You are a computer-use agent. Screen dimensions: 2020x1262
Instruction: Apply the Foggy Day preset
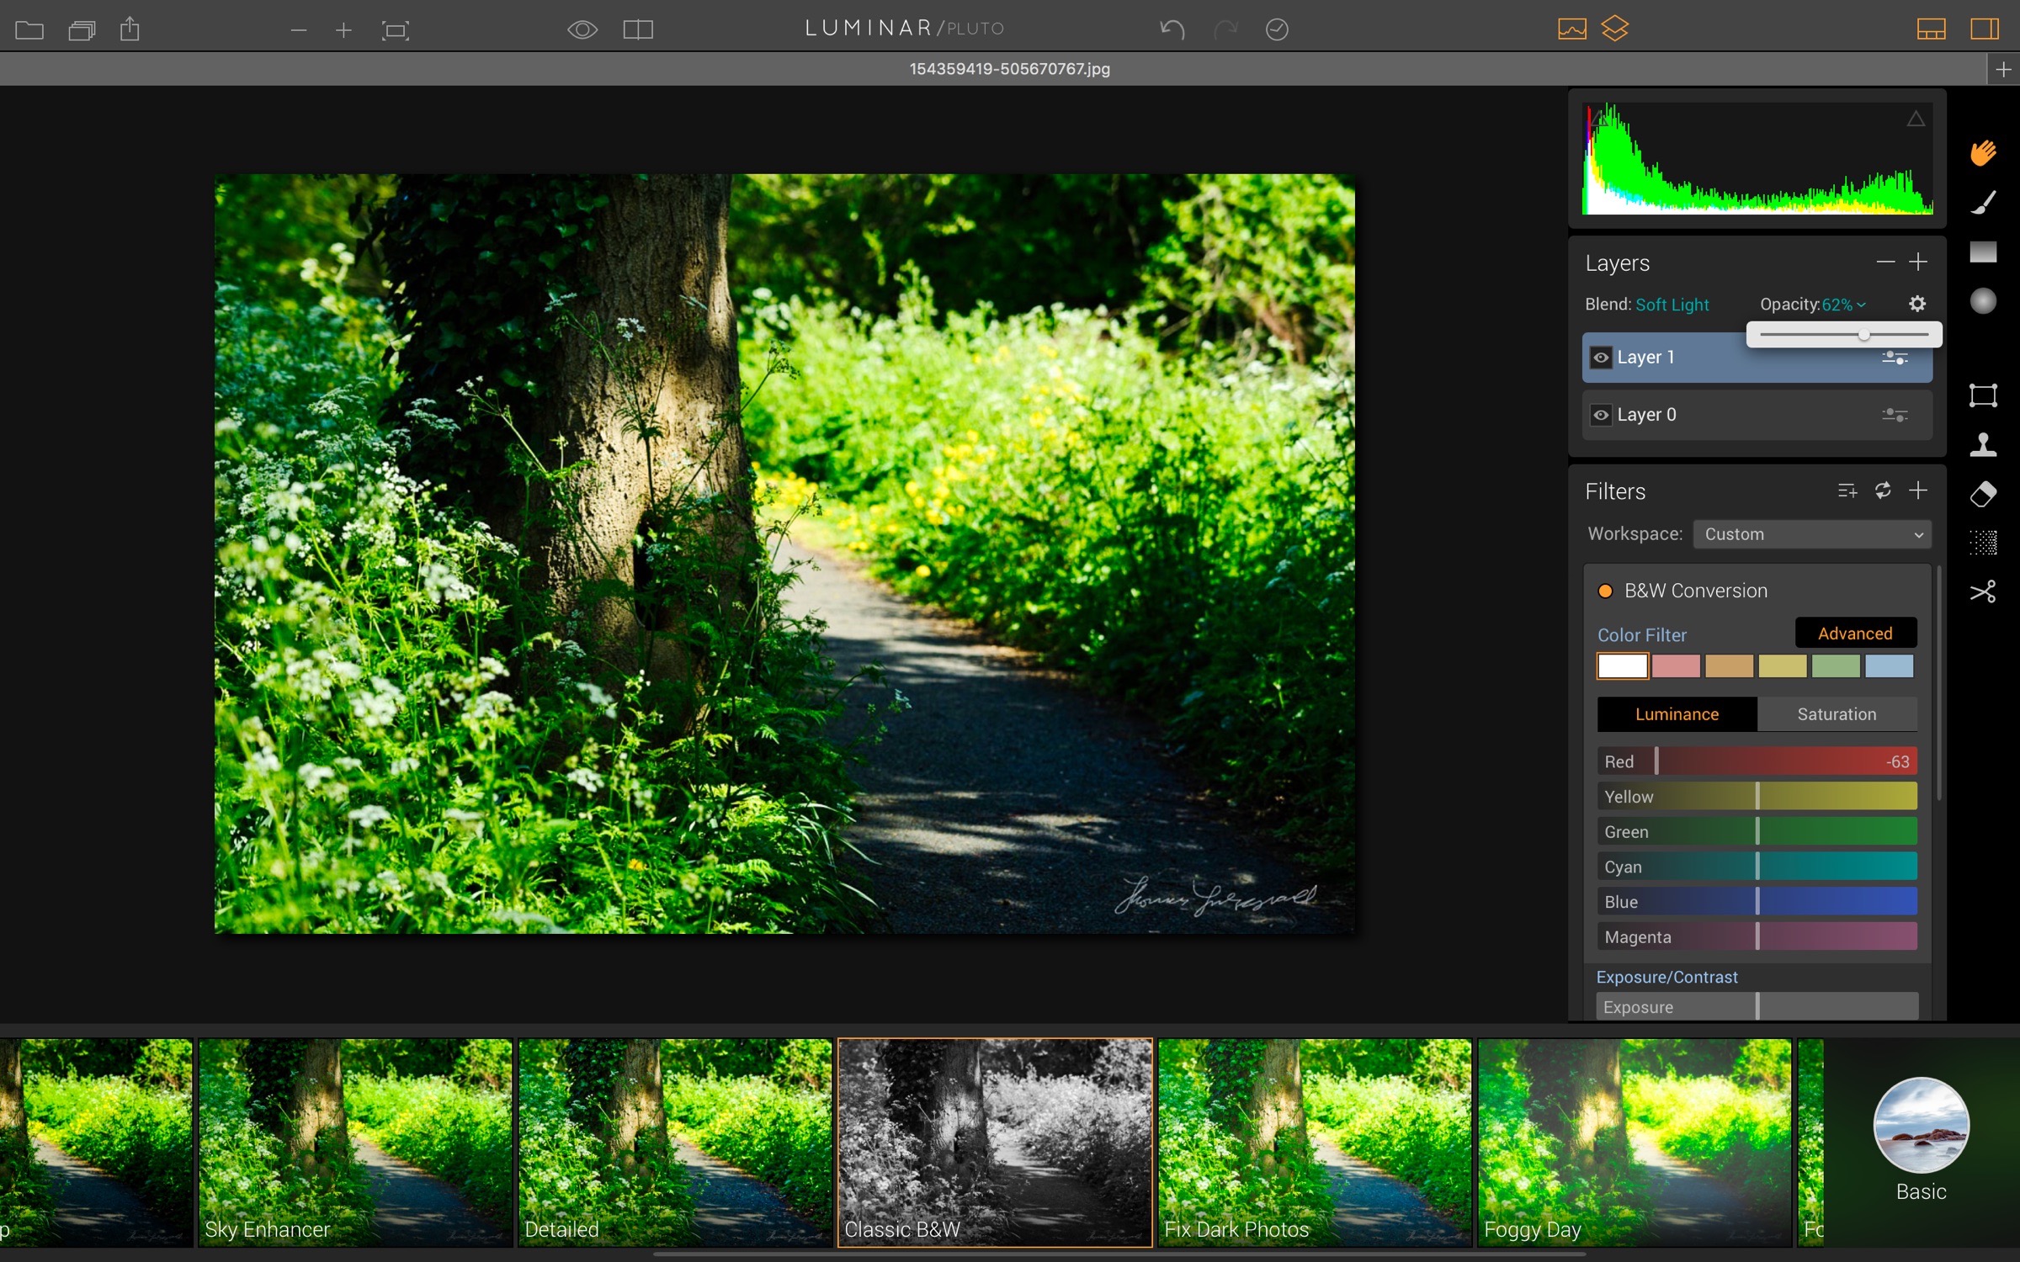click(x=1635, y=1143)
